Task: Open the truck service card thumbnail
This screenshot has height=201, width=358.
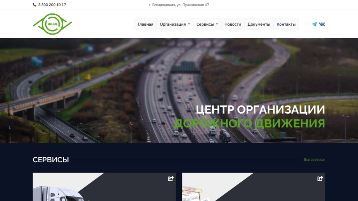Action: point(104,187)
